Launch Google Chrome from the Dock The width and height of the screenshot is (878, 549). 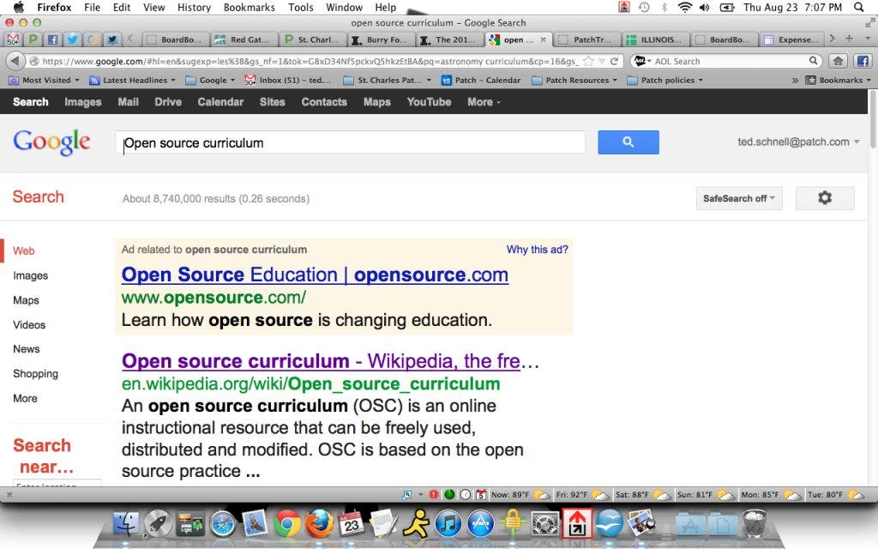286,524
